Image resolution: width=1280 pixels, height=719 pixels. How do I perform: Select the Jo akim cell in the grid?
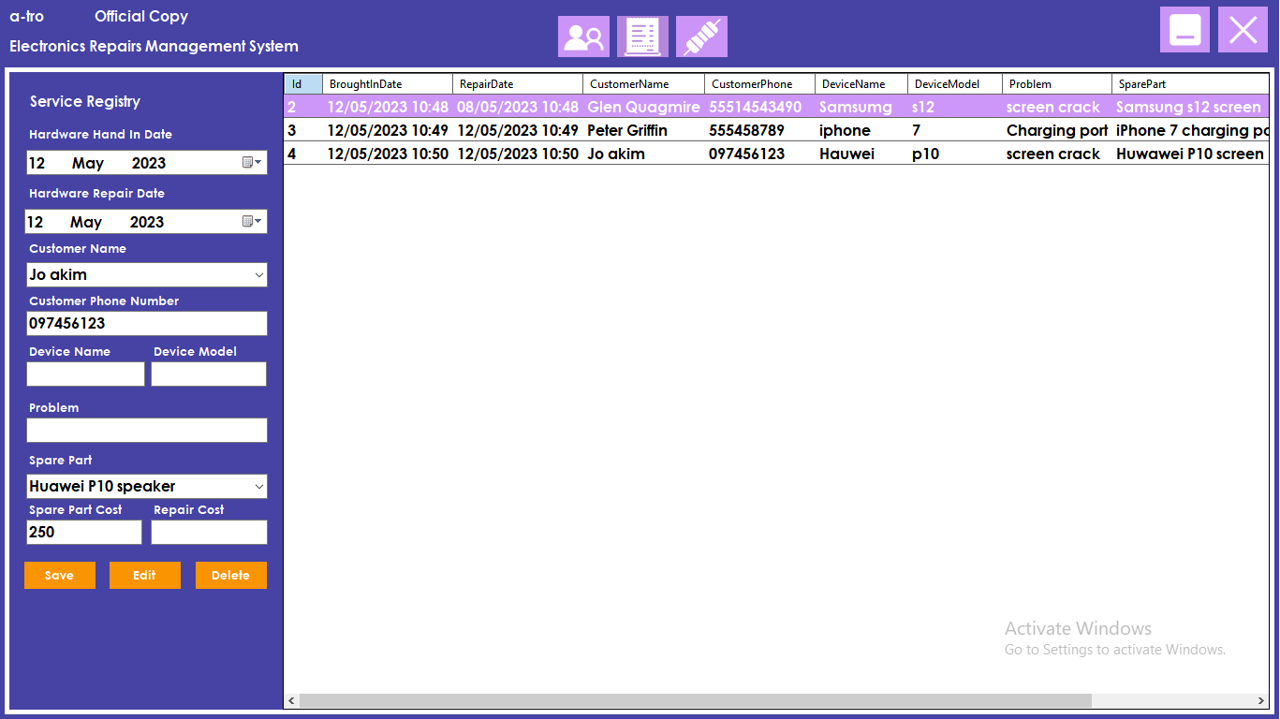click(644, 154)
